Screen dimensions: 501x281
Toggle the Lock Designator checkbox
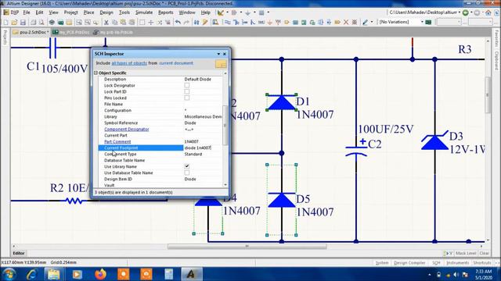pyautogui.click(x=187, y=85)
